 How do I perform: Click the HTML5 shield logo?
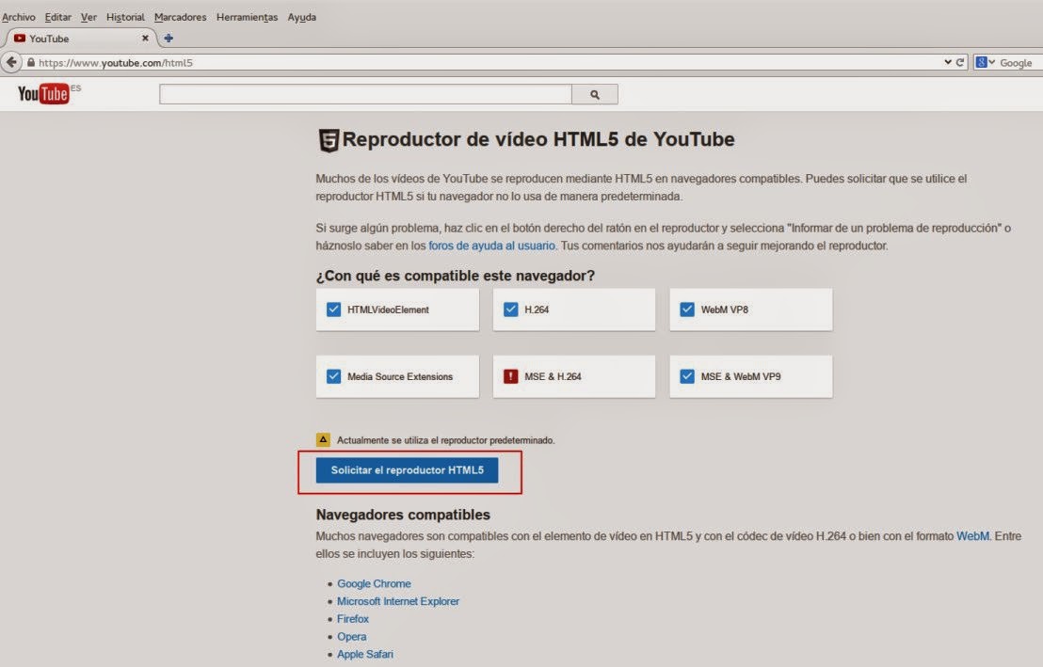coord(329,140)
